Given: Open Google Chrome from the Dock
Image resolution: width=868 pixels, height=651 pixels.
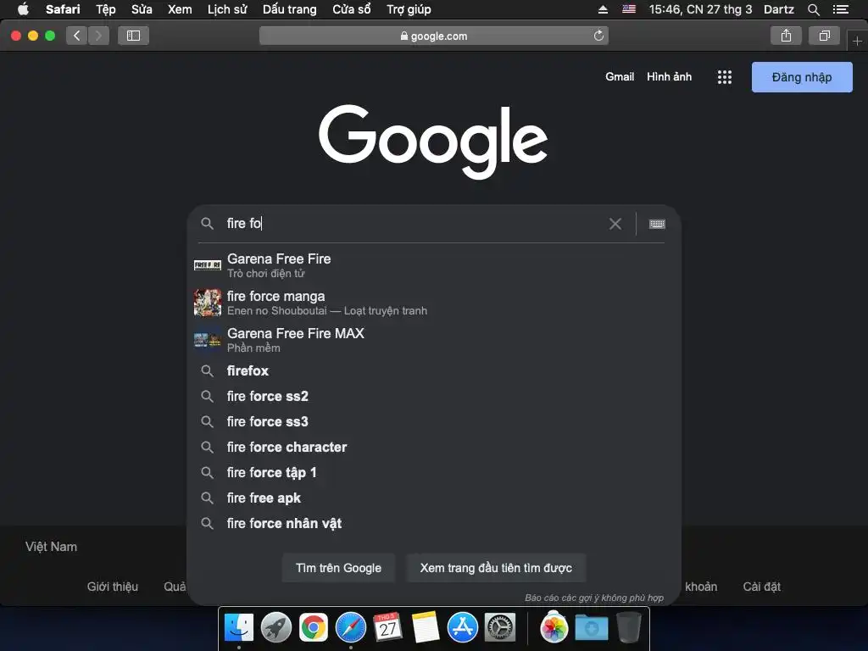Looking at the screenshot, I should [x=314, y=627].
